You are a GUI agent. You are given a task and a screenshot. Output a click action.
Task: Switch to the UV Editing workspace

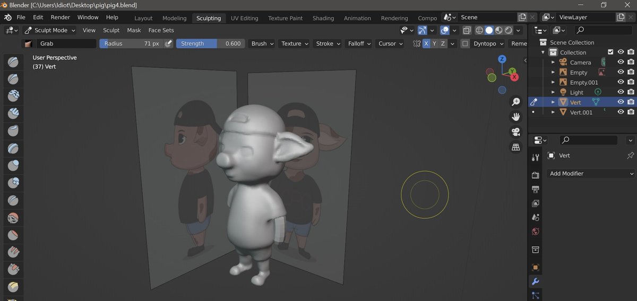point(244,18)
